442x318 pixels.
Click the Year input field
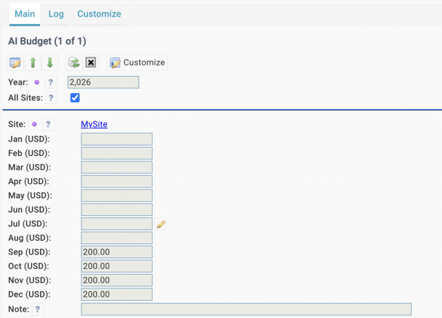click(103, 82)
